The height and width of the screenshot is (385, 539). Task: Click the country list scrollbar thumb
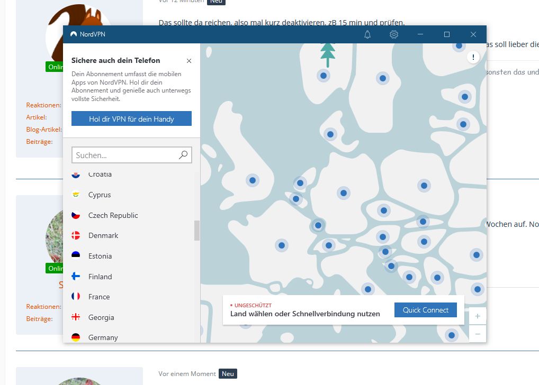[197, 230]
